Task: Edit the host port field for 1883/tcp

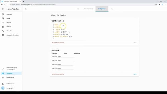Action: (65, 57)
